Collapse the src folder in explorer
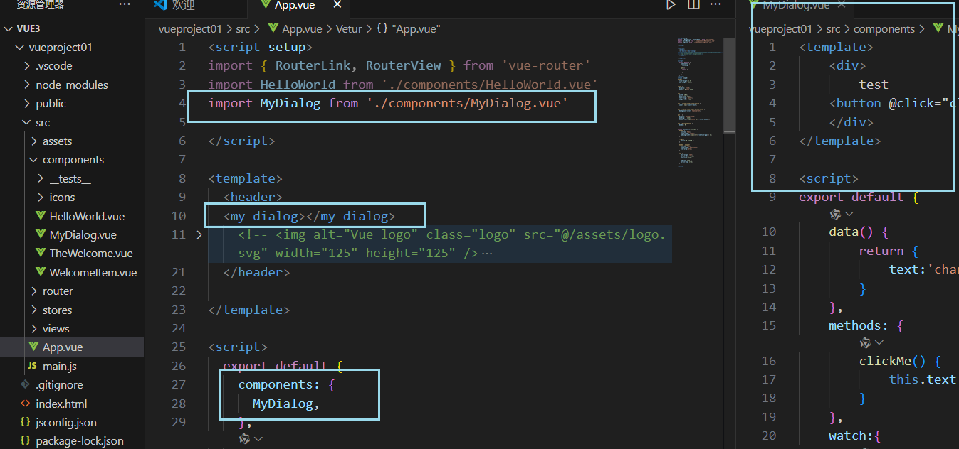Viewport: 959px width, 449px height. [x=26, y=122]
